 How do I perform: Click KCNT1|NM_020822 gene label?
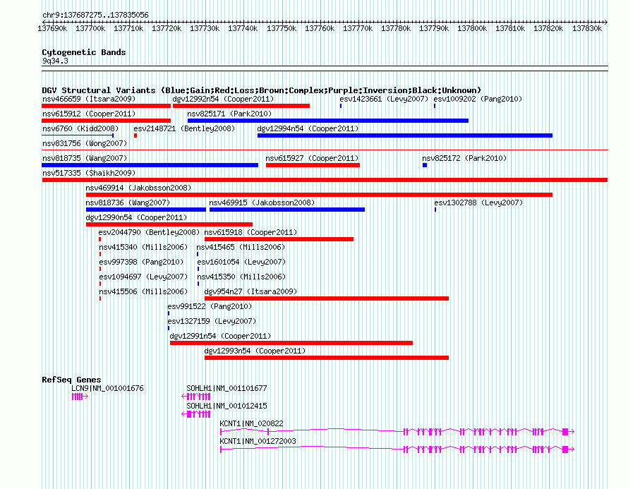click(251, 423)
